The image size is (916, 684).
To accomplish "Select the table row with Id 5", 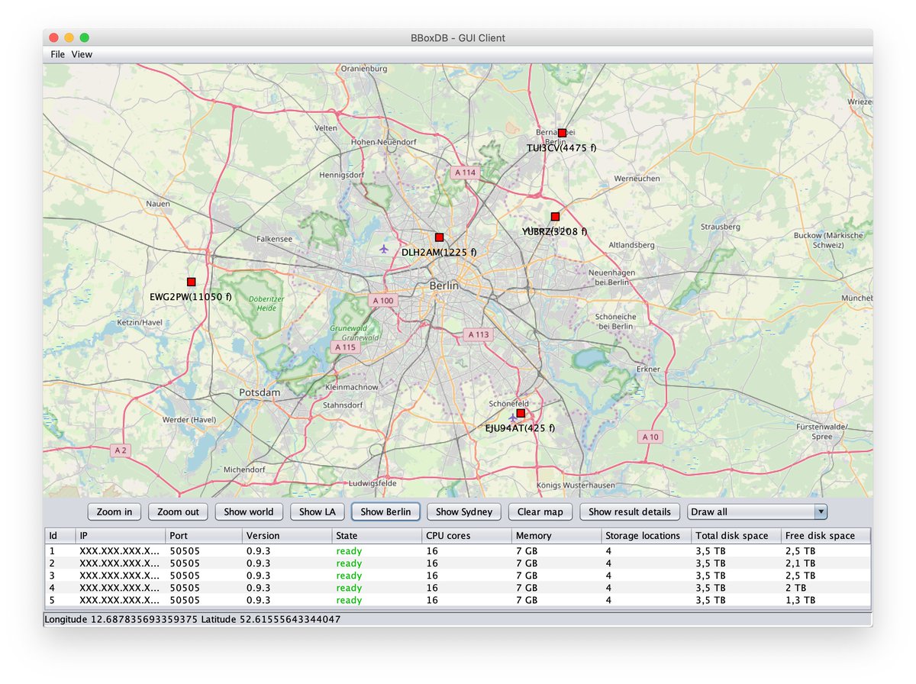I will pyautogui.click(x=458, y=600).
